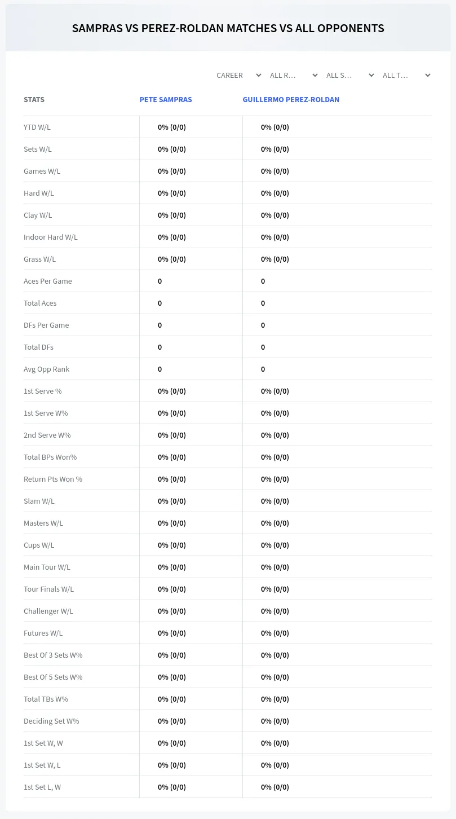Click the Clay W/L stat label
This screenshot has height=819, width=456.
point(38,215)
